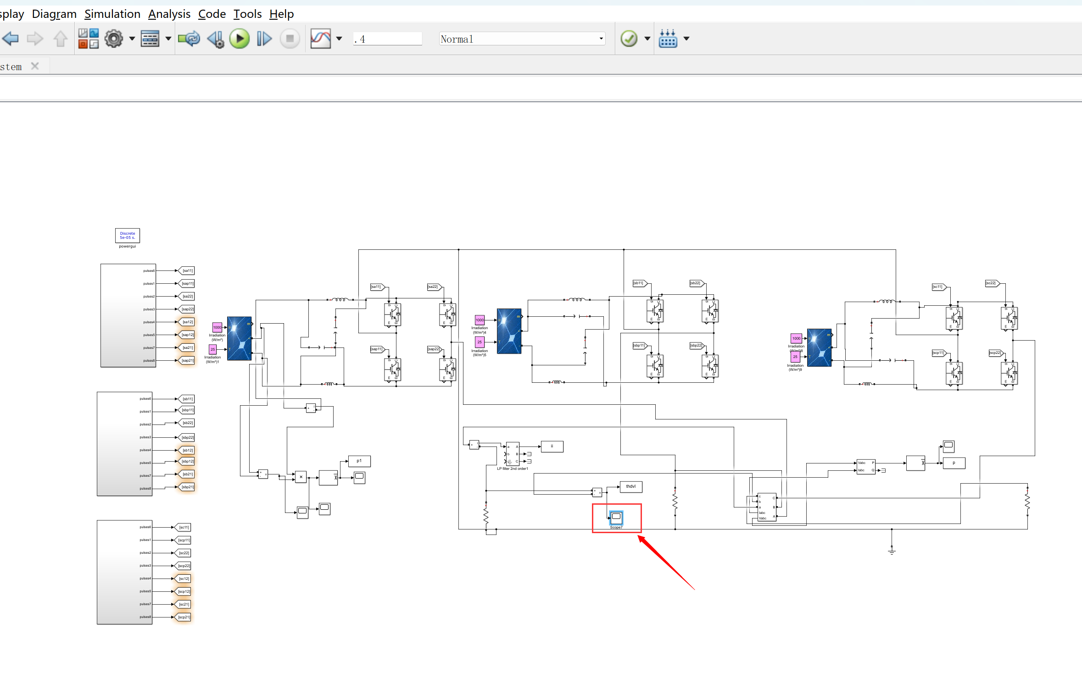The image size is (1082, 689).
Task: Open Model Configuration Parameters via gear icon
Action: pyautogui.click(x=113, y=39)
